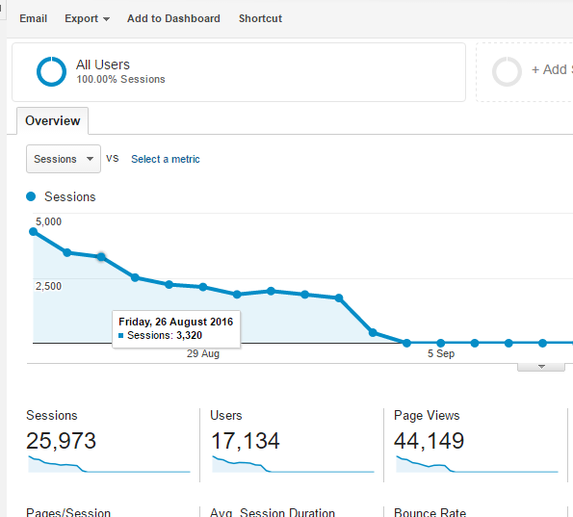Click Add to Dashboard
573x517 pixels.
coord(173,18)
